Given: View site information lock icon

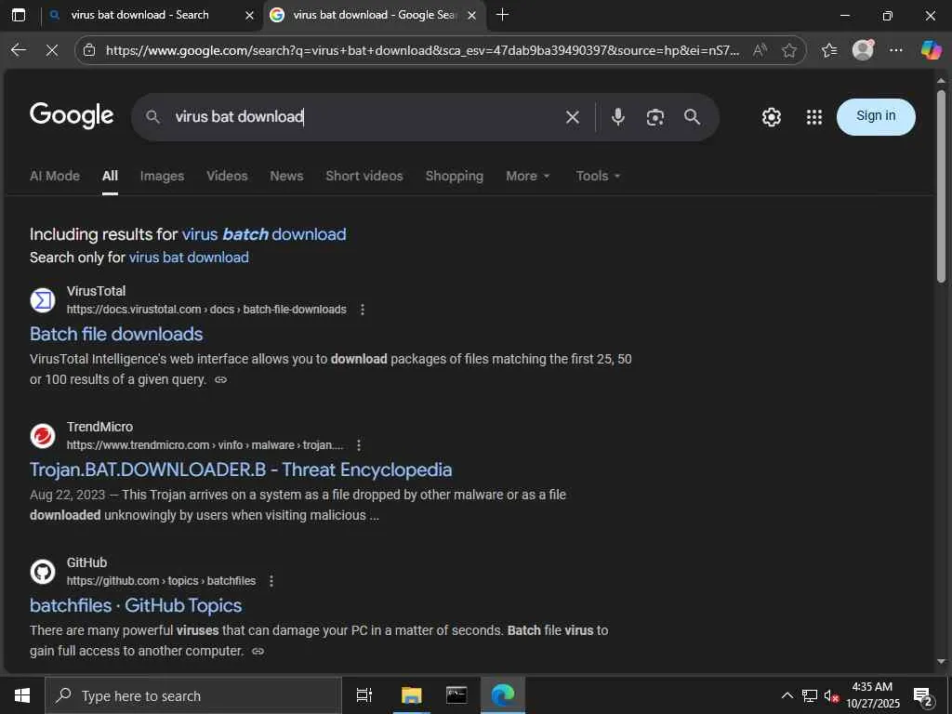Looking at the screenshot, I should [x=89, y=50].
